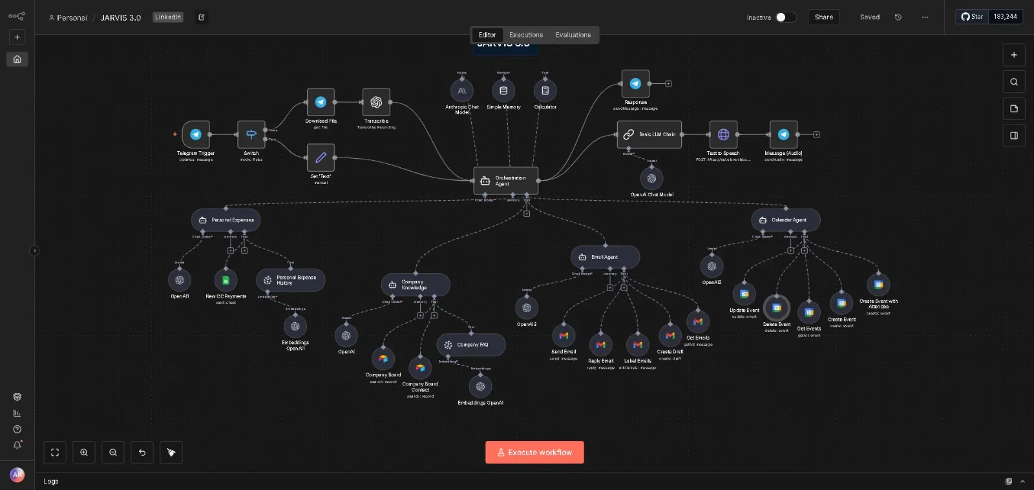1034x490 pixels.
Task: Click the Simple Memory node
Action: (503, 91)
